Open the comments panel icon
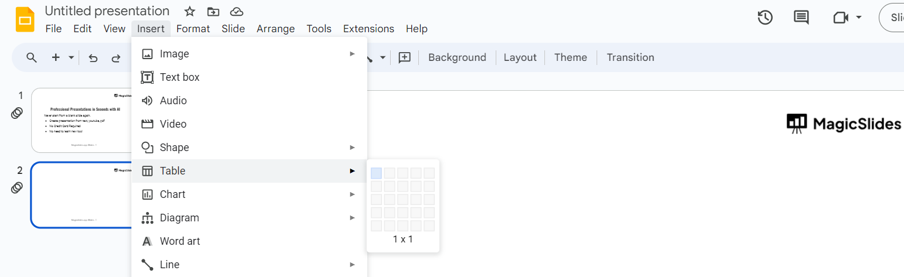904x277 pixels. (801, 18)
